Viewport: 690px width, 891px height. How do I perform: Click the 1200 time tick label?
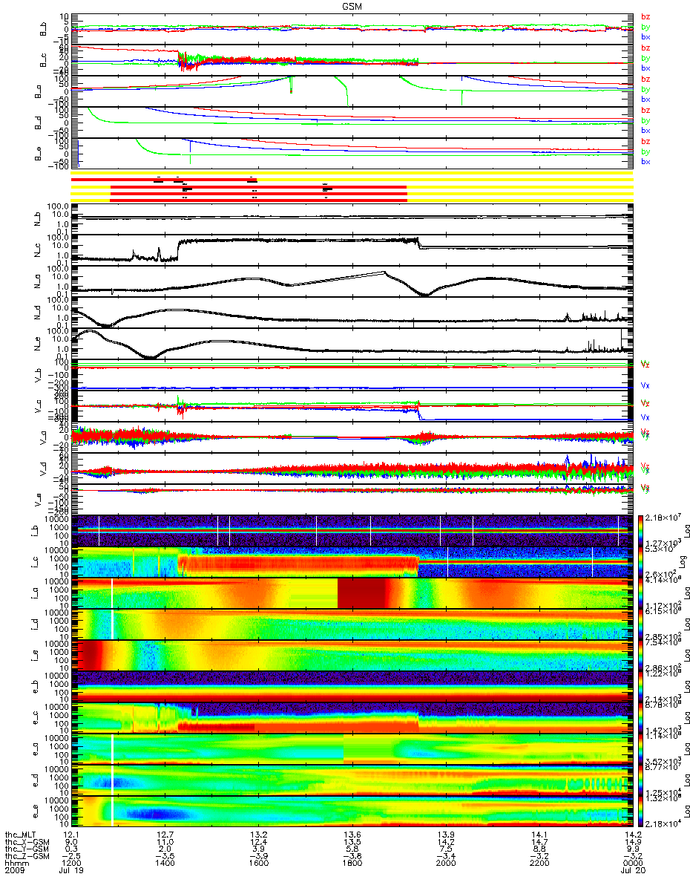point(70,864)
